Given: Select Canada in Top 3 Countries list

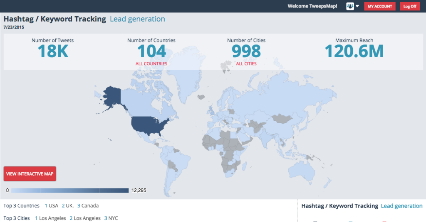Looking at the screenshot, I should click(89, 206).
